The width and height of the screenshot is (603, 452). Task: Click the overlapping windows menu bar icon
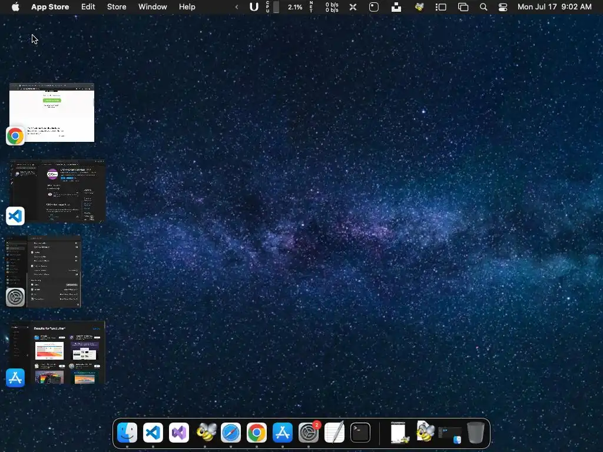(x=463, y=6)
